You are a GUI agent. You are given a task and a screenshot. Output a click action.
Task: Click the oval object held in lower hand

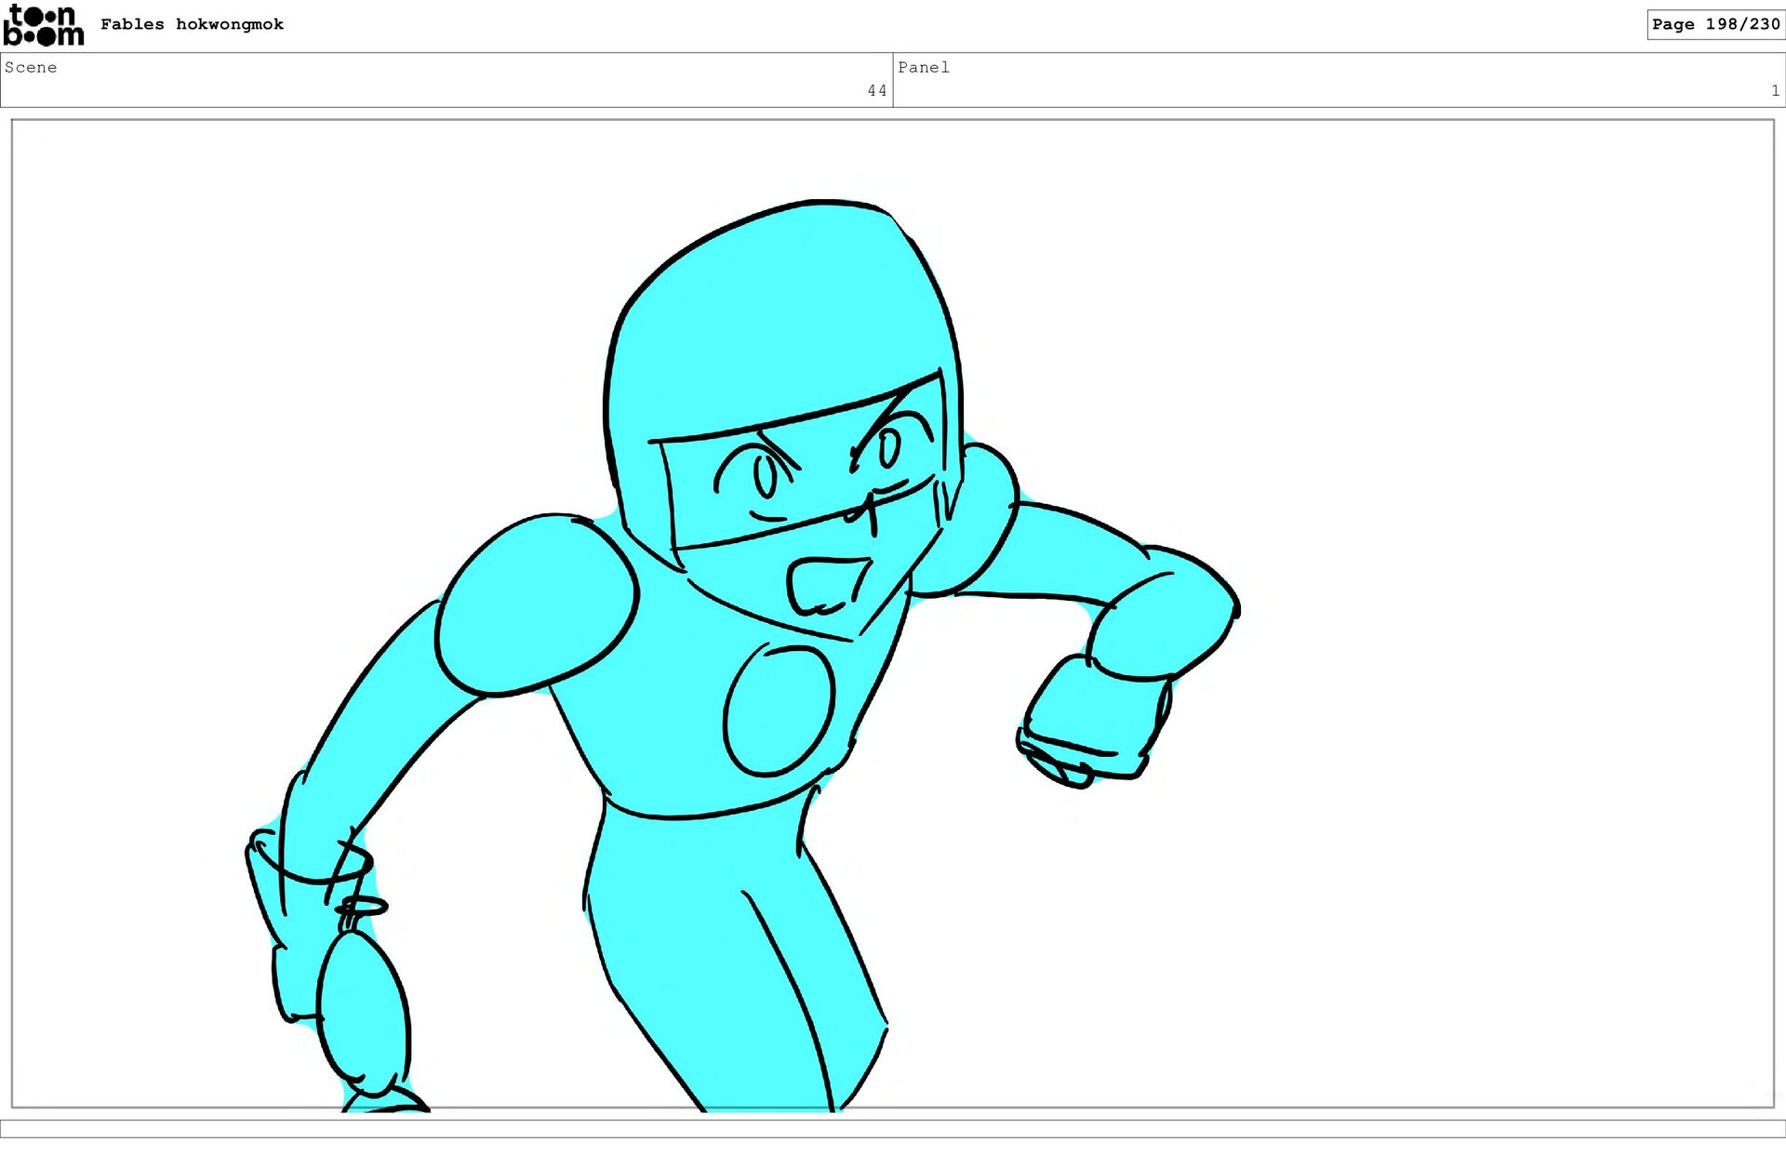pos(363,1009)
